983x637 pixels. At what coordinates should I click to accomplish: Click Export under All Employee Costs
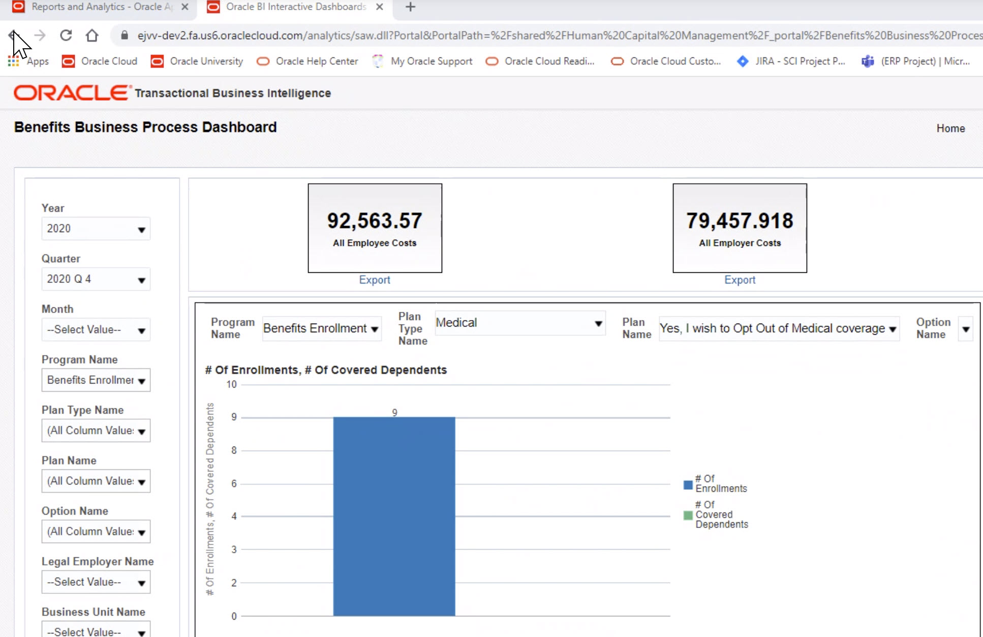(x=375, y=279)
